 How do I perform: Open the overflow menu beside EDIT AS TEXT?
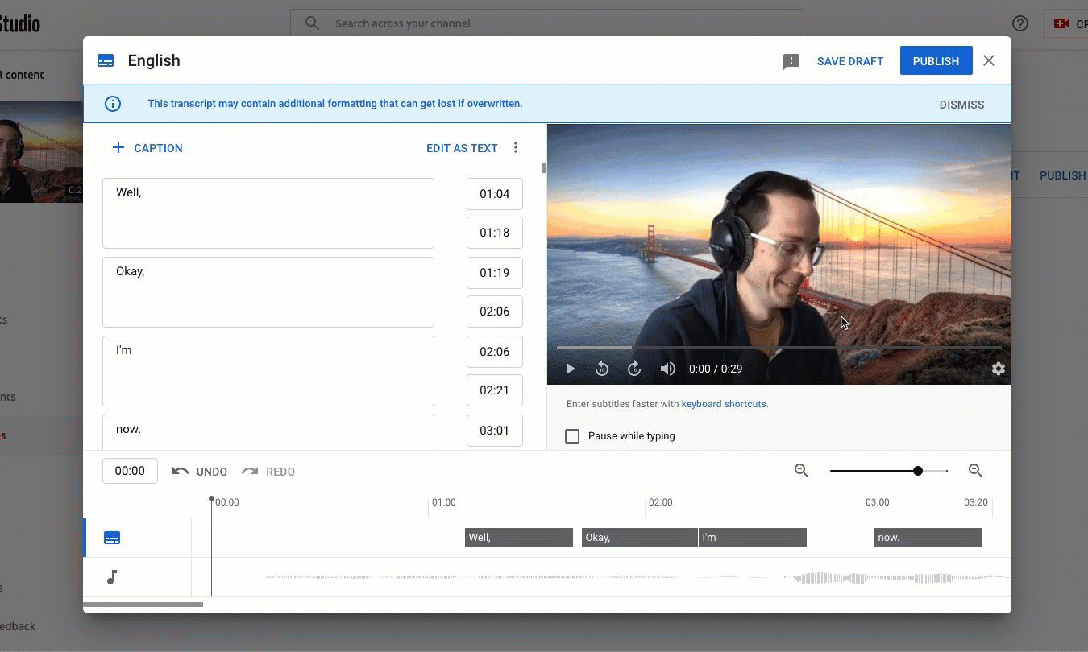click(x=516, y=147)
